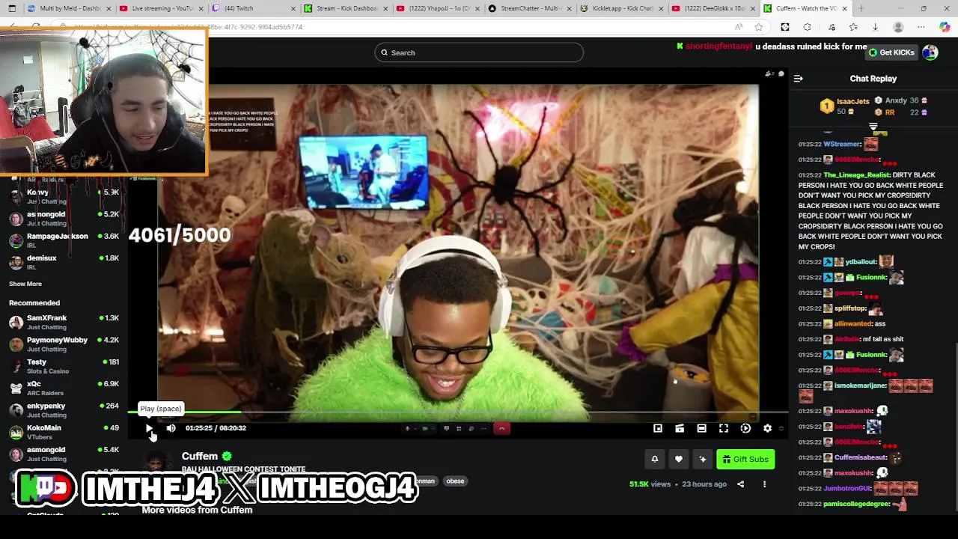Click pamiscollegedegree username in chat
This screenshot has height=539, width=958.
[x=857, y=504]
